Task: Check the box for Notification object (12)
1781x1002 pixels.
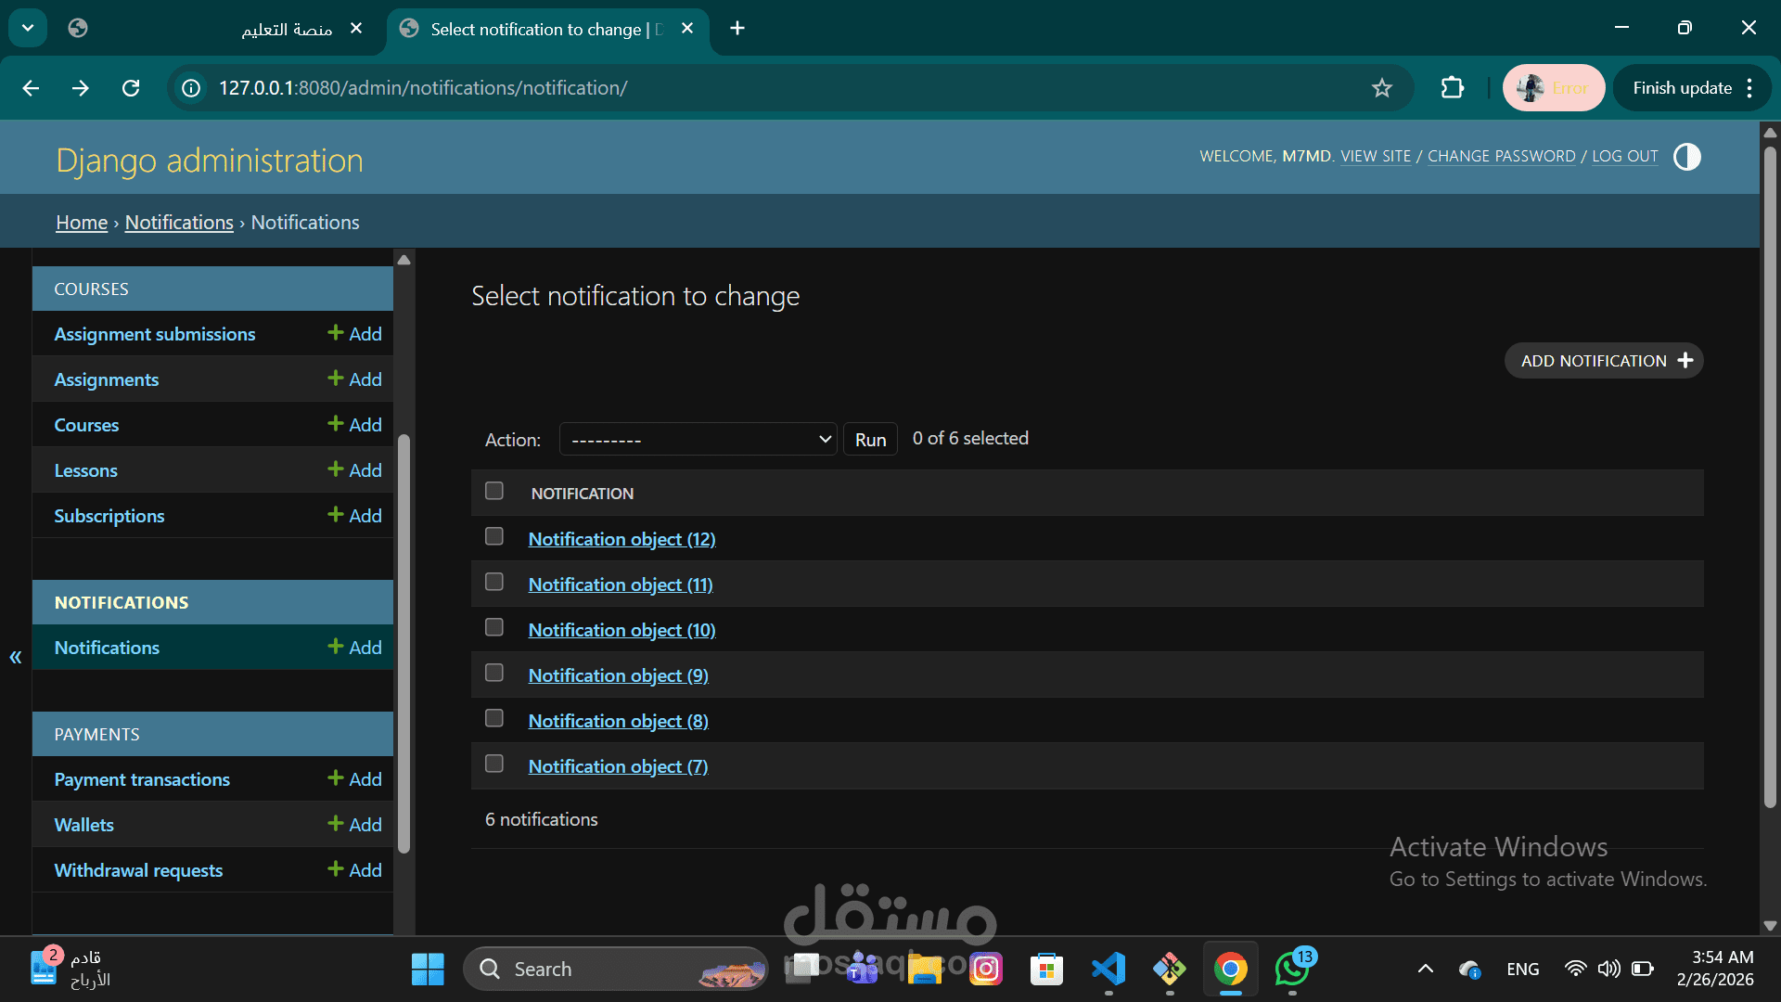Action: pos(494,537)
